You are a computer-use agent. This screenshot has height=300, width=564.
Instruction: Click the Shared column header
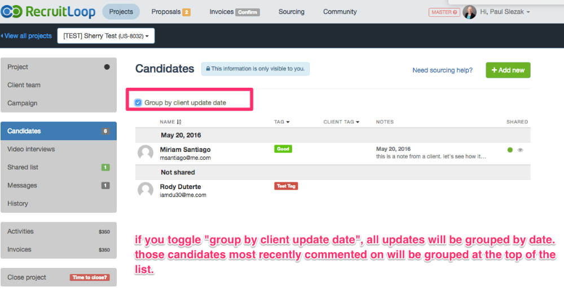[x=517, y=122]
